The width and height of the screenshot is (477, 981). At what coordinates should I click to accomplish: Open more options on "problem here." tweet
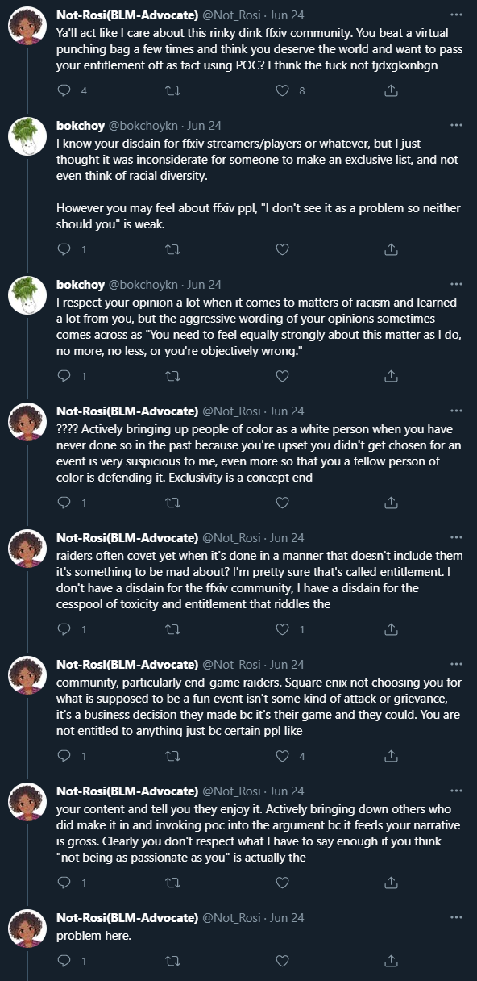[457, 917]
